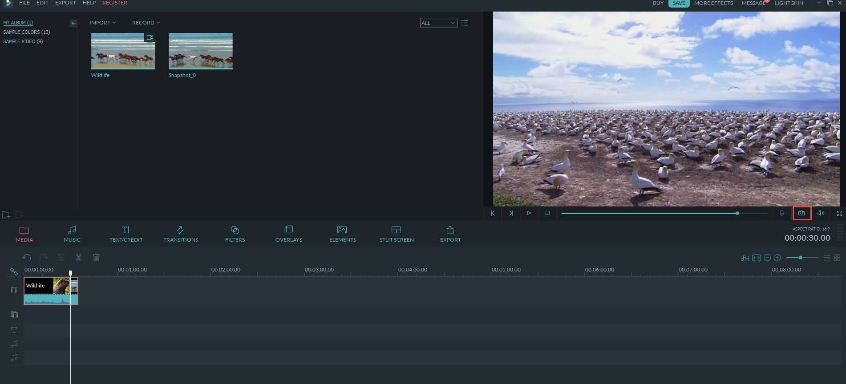Open More Effects
The image size is (846, 384).
713,3
